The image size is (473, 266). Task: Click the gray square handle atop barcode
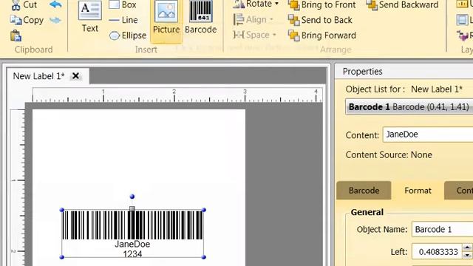coord(132,208)
